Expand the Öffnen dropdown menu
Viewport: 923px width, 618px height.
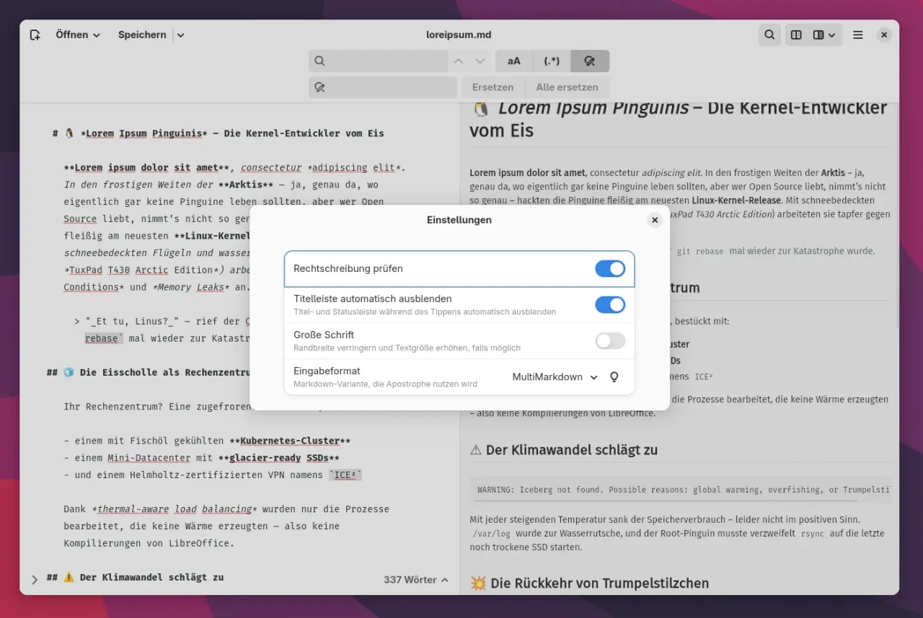(78, 35)
